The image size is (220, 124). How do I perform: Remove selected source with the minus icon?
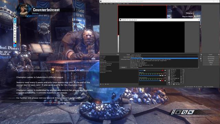pos(172,84)
